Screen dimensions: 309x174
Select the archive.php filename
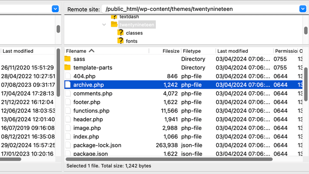point(89,85)
